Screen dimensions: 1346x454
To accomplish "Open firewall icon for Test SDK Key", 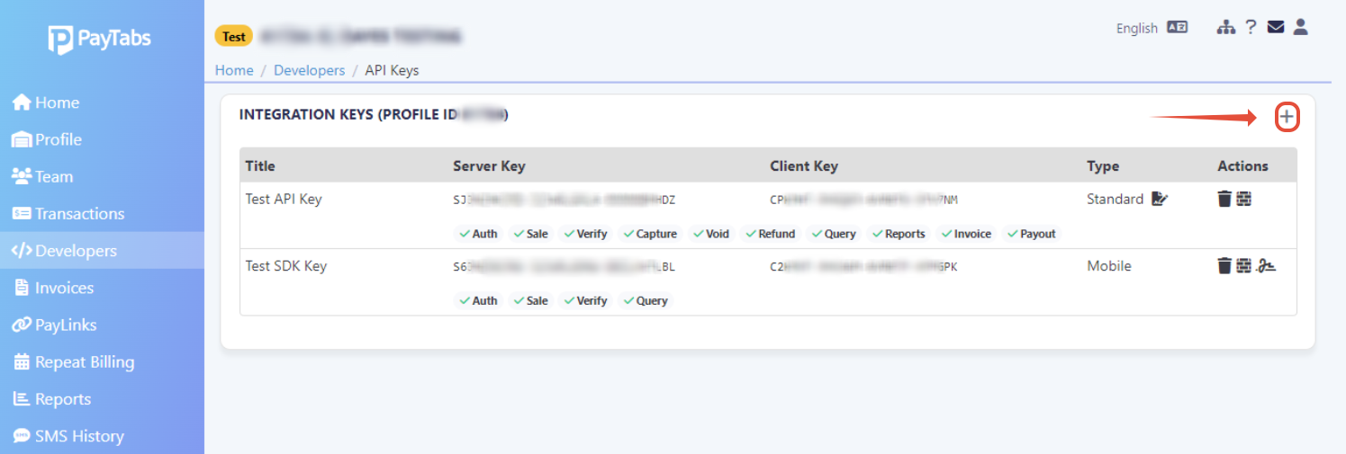I will pyautogui.click(x=1243, y=266).
